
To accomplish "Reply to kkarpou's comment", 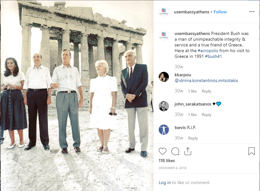I will coord(206,91).
